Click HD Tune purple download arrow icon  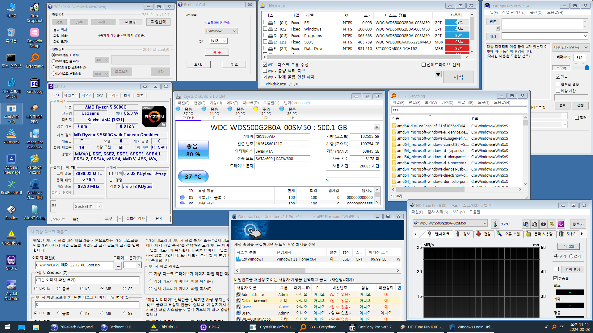[x=561, y=224]
